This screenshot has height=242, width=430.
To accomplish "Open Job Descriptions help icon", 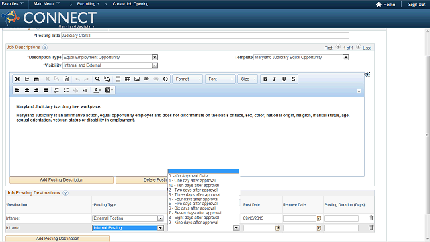I will tap(45, 48).
